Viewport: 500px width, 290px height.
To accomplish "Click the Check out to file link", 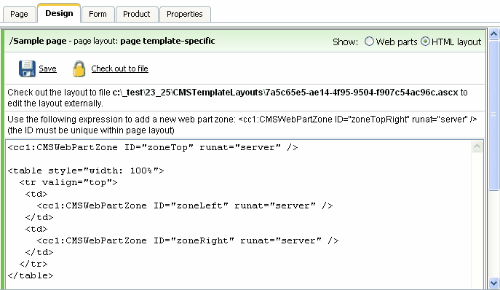I will click(119, 68).
